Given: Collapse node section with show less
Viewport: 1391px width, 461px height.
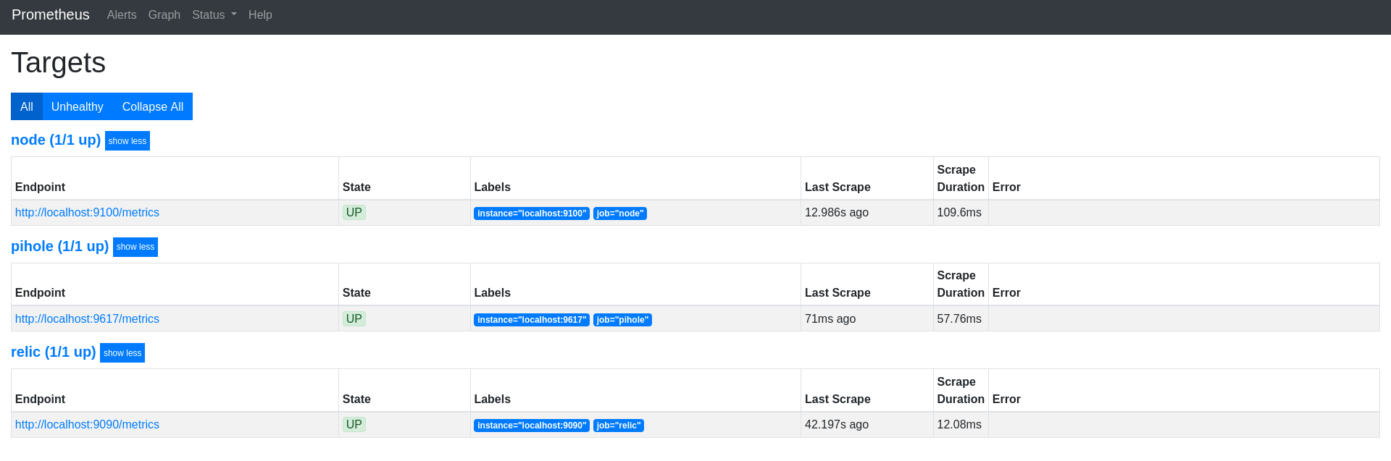Looking at the screenshot, I should point(128,141).
